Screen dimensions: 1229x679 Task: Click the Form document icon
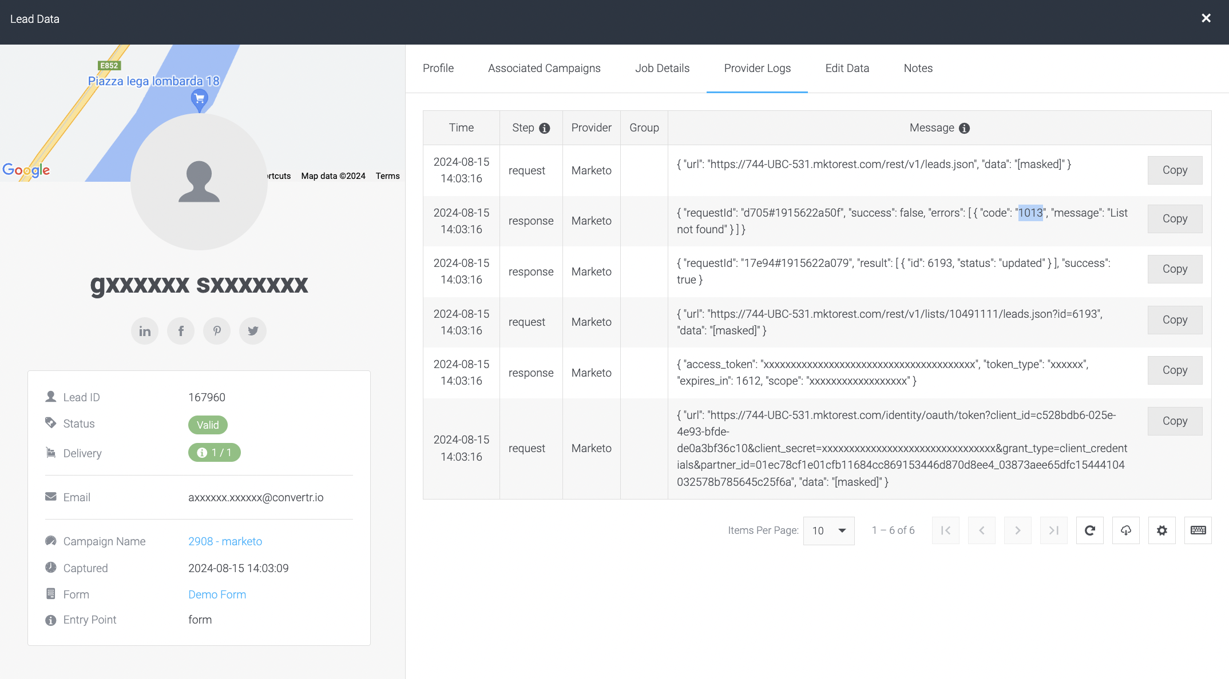(51, 593)
